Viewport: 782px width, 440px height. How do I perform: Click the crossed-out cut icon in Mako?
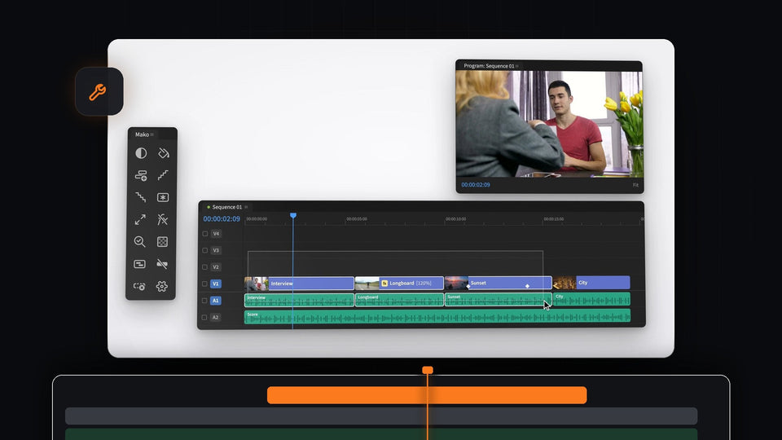pyautogui.click(x=163, y=219)
